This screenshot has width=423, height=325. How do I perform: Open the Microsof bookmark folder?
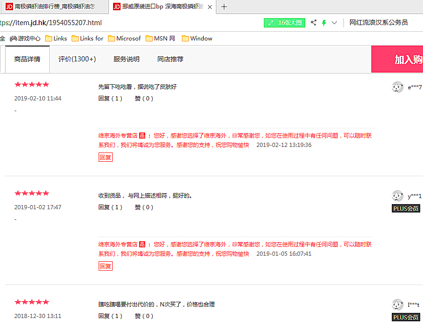[x=124, y=39]
